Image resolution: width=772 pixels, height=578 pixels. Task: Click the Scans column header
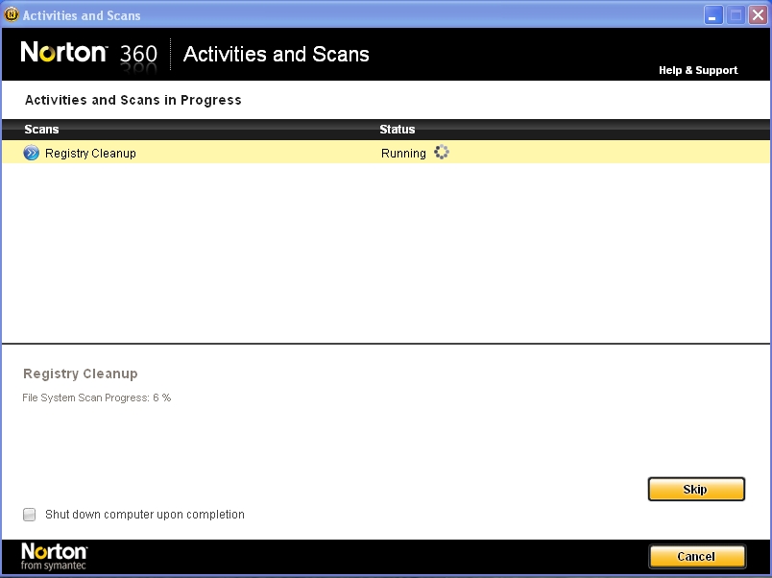pyautogui.click(x=42, y=129)
